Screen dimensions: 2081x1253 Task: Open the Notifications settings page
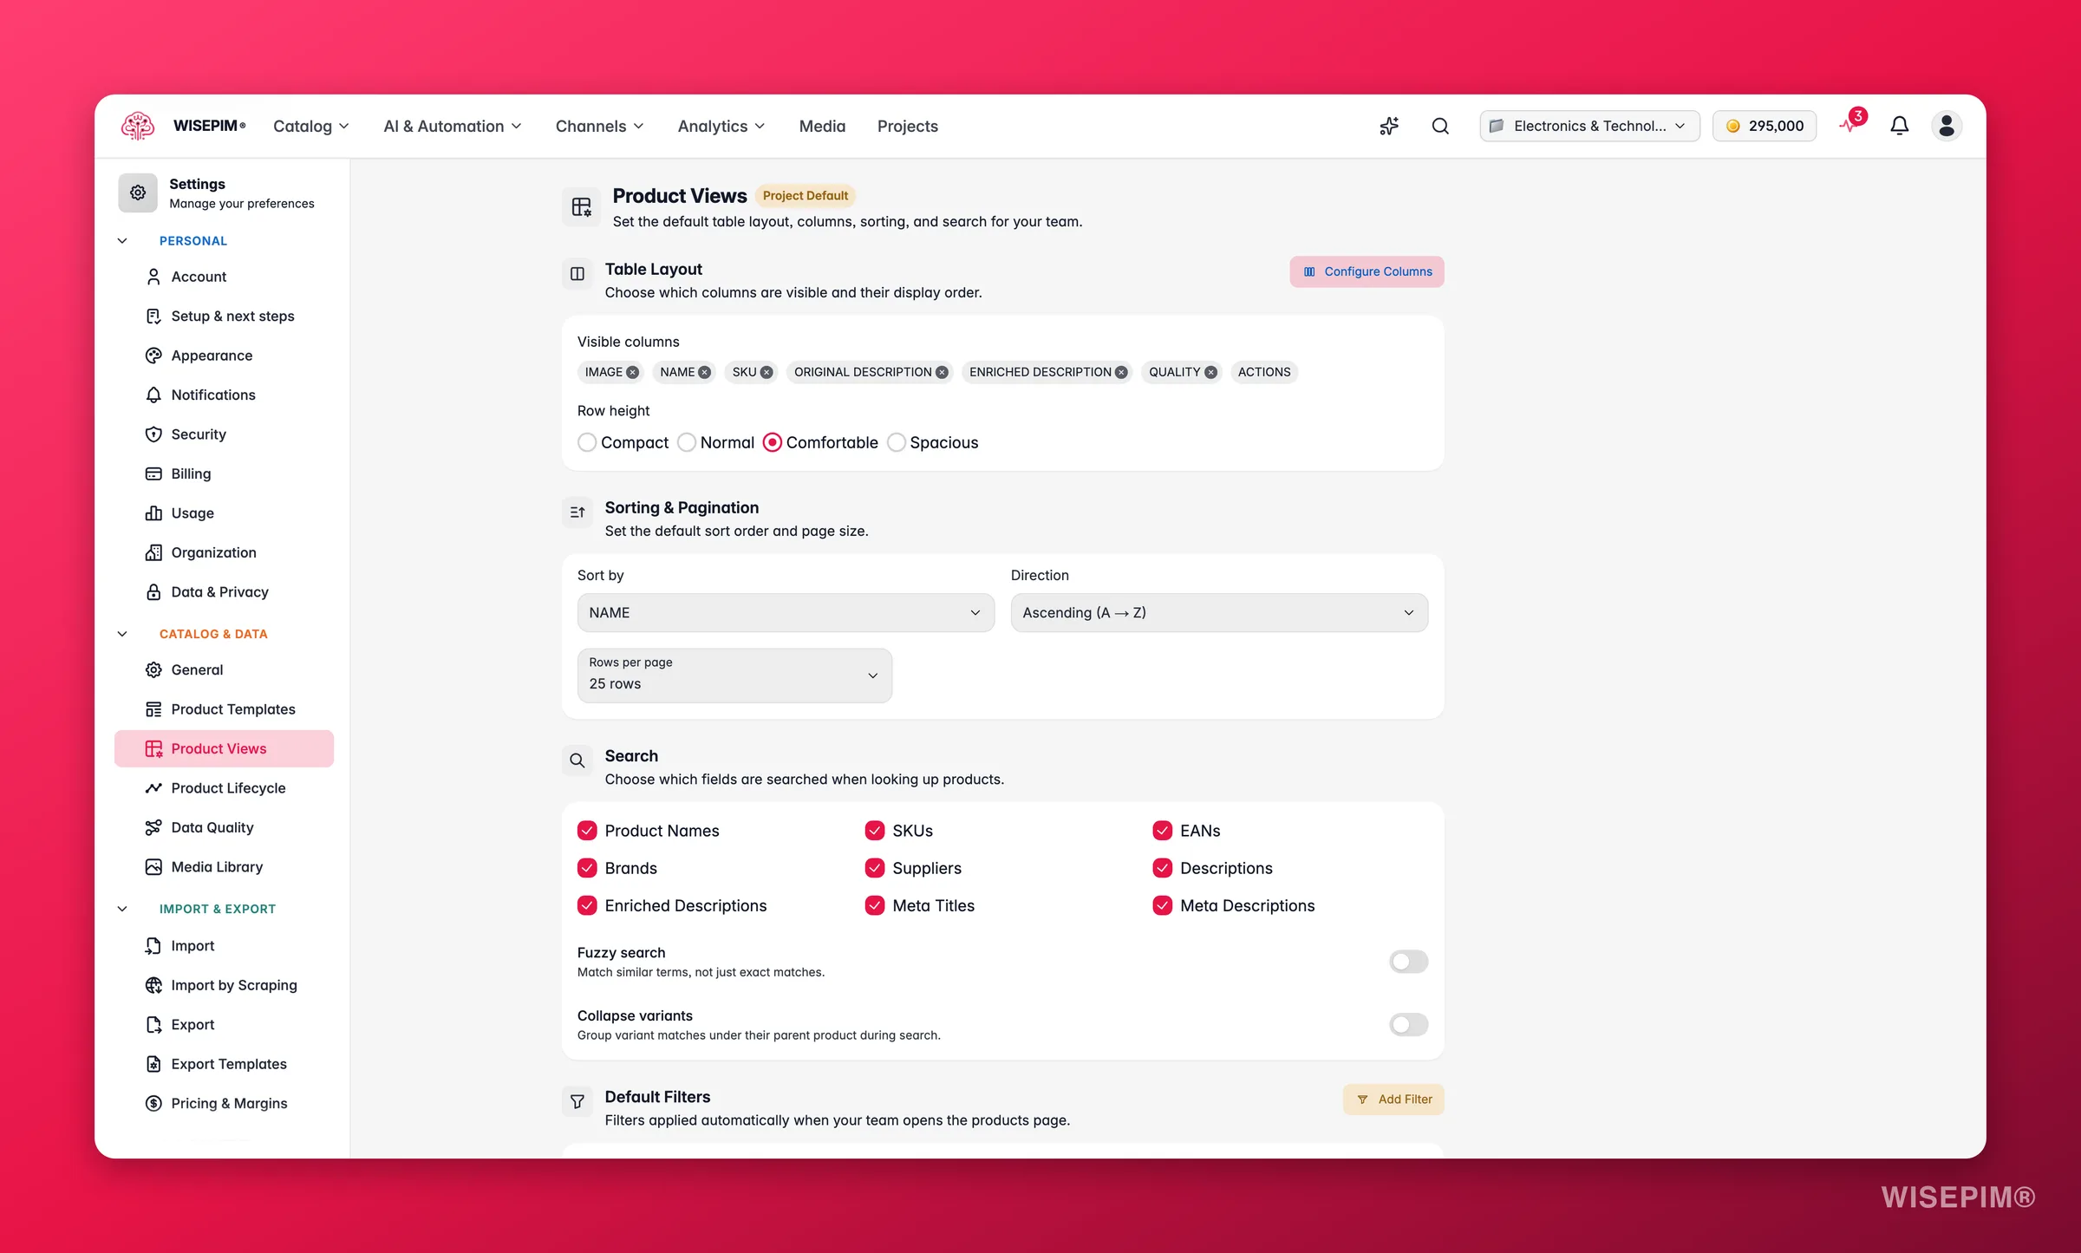225,395
